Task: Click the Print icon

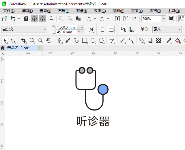Action: pyautogui.click(x=51, y=19)
